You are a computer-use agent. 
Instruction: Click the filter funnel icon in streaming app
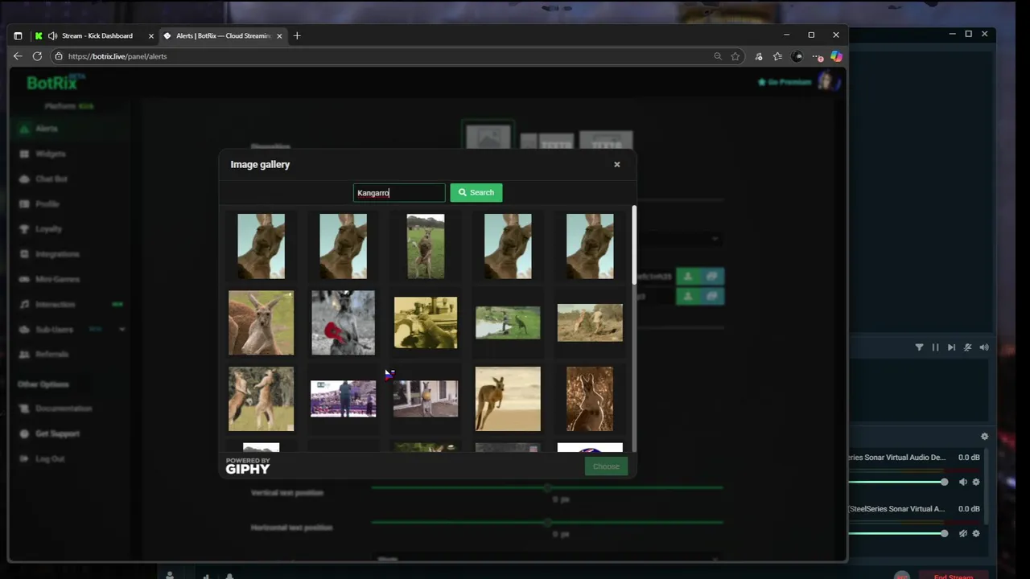pyautogui.click(x=919, y=347)
